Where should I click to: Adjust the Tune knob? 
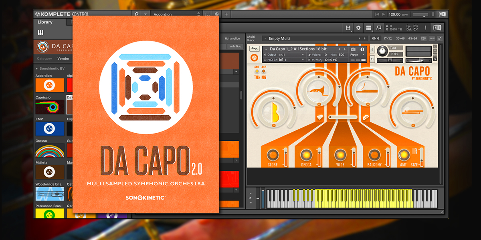coord(382,50)
